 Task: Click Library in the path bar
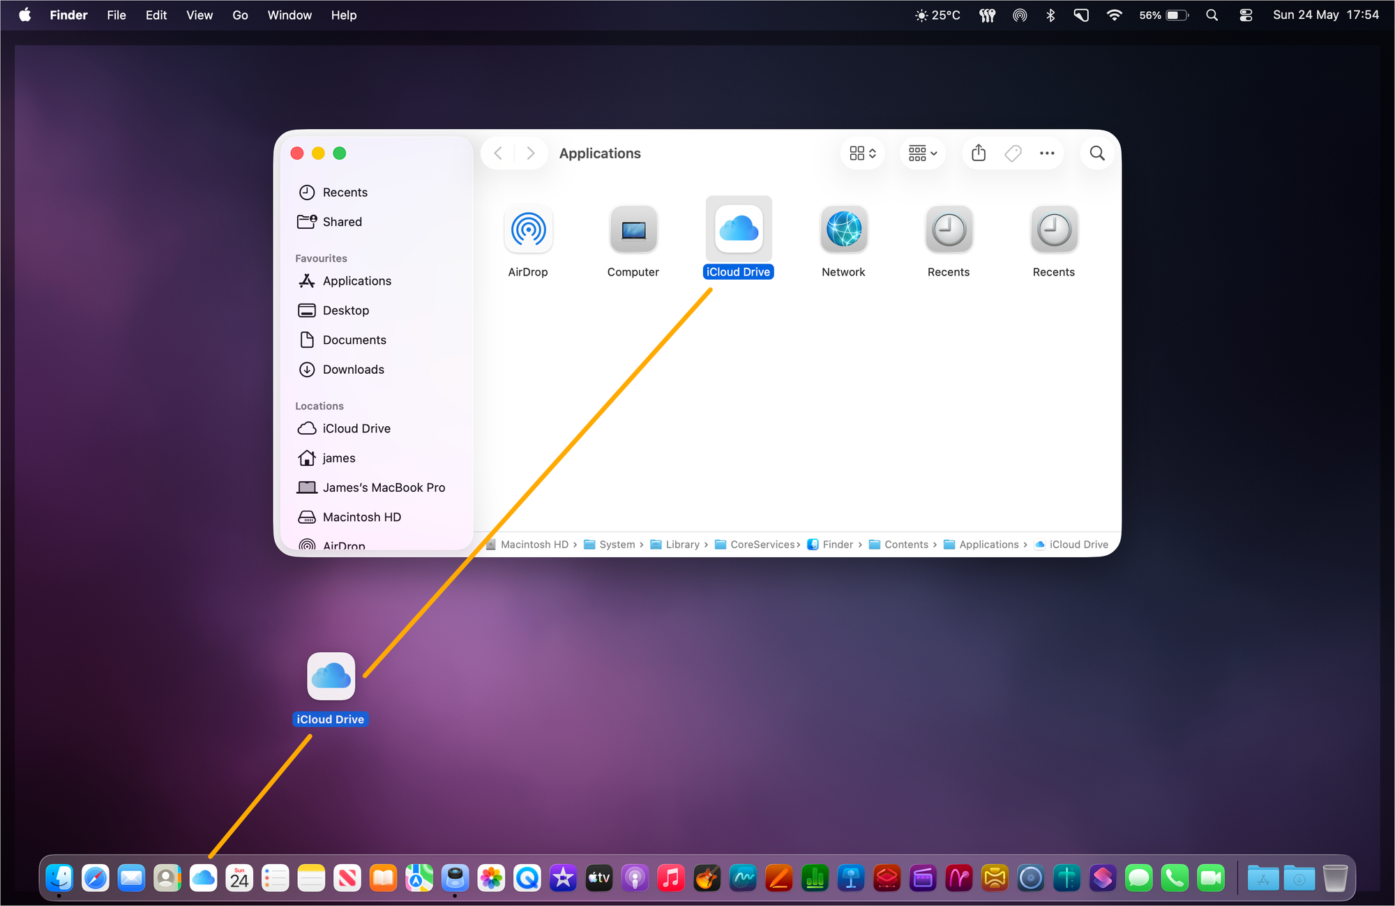[674, 545]
